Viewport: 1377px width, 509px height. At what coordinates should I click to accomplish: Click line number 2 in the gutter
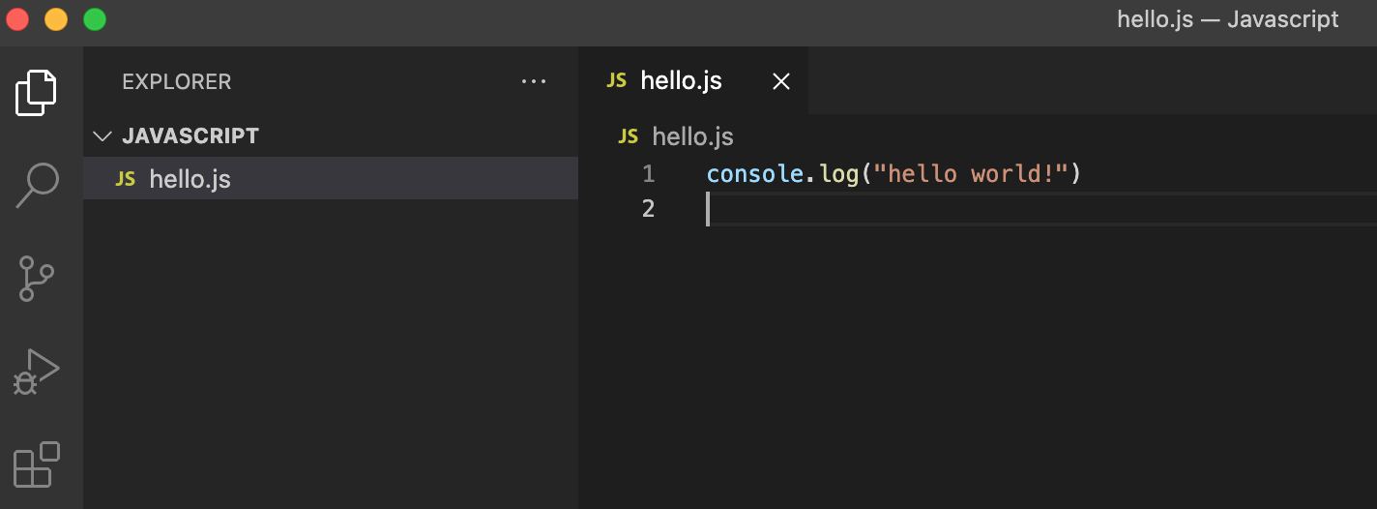649,208
